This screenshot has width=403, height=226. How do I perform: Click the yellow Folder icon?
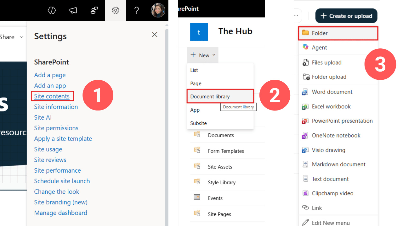[305, 33]
